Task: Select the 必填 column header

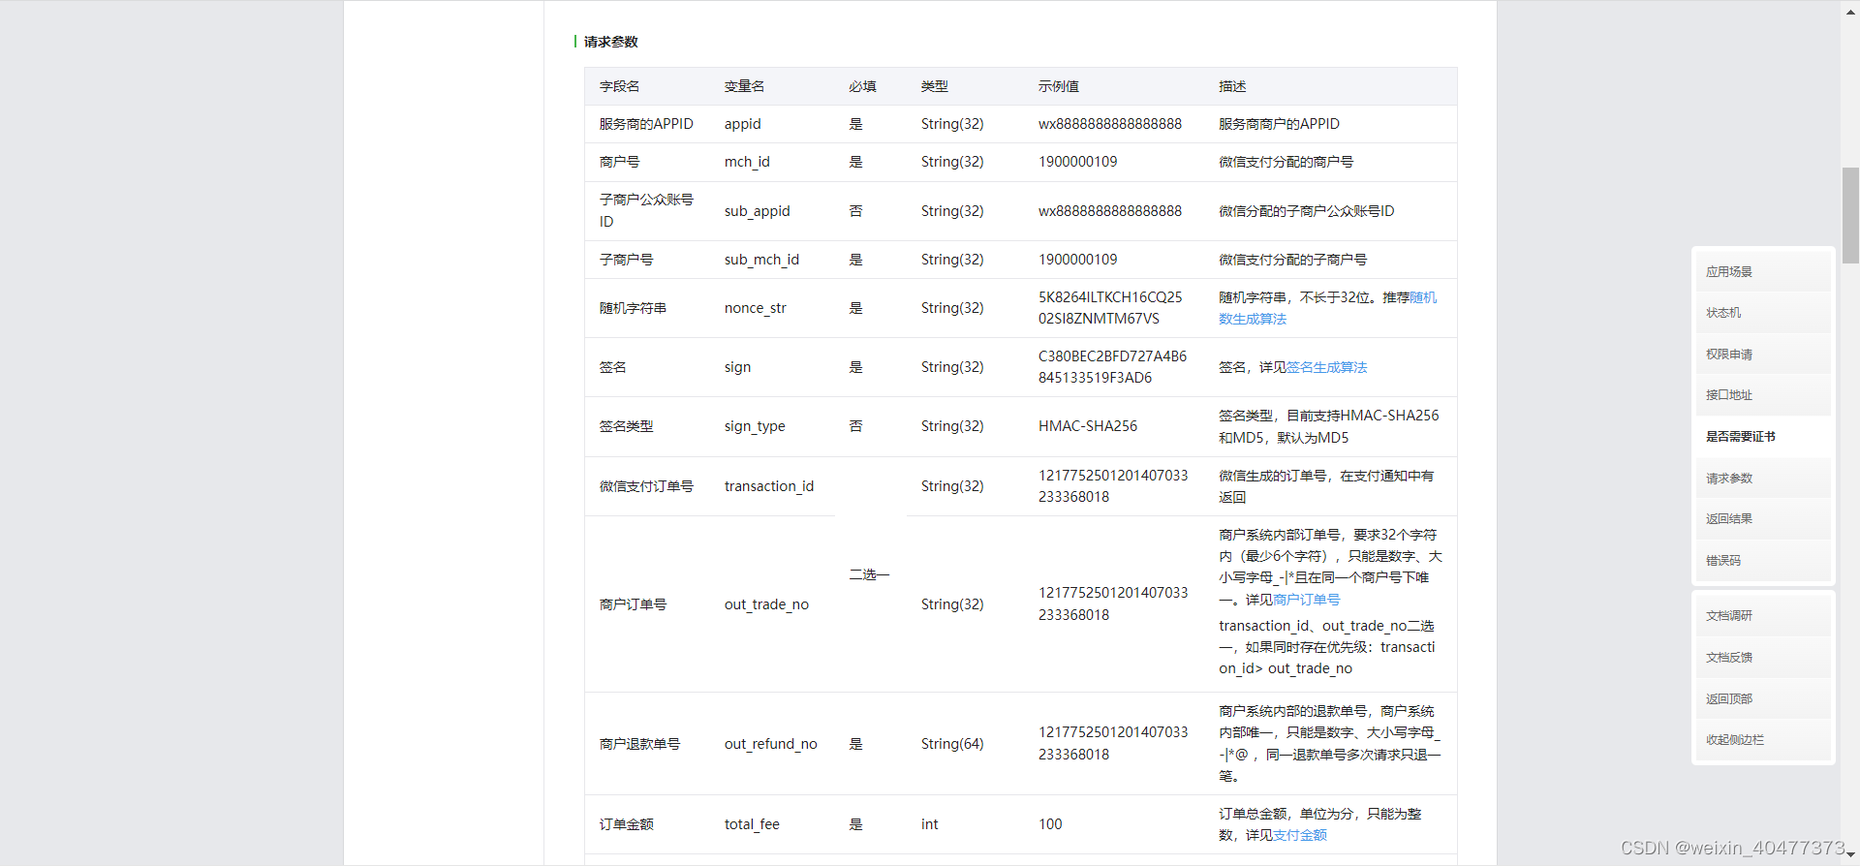Action: (862, 87)
